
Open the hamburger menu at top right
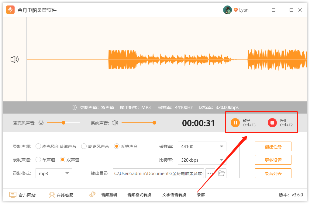click(274, 10)
